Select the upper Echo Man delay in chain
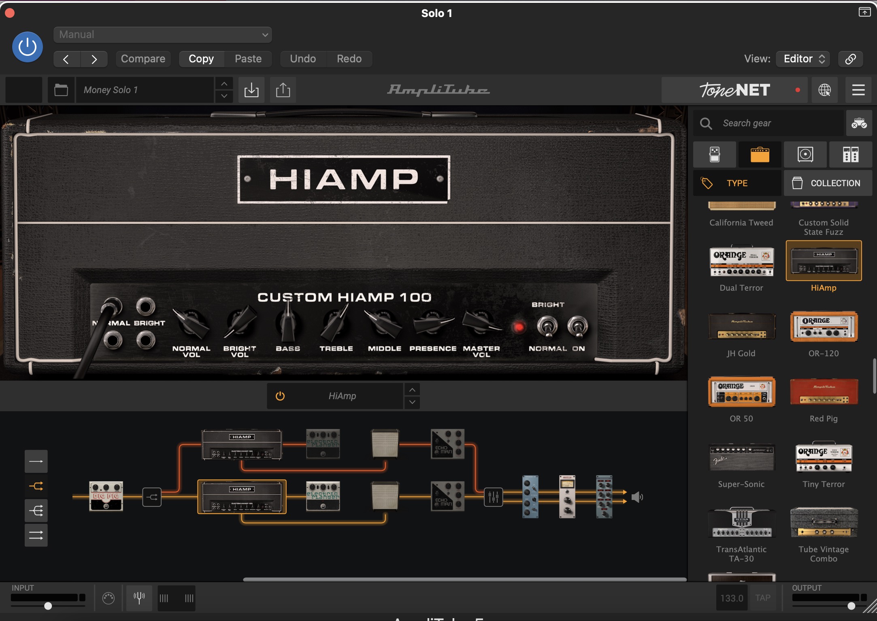 (447, 444)
